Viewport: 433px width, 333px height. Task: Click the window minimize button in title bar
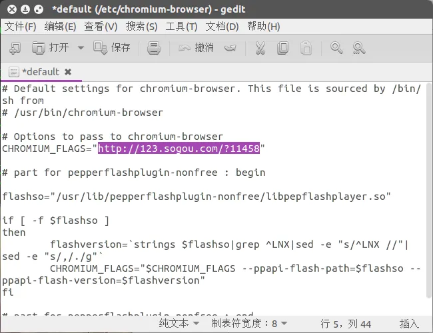pyautogui.click(x=25, y=9)
